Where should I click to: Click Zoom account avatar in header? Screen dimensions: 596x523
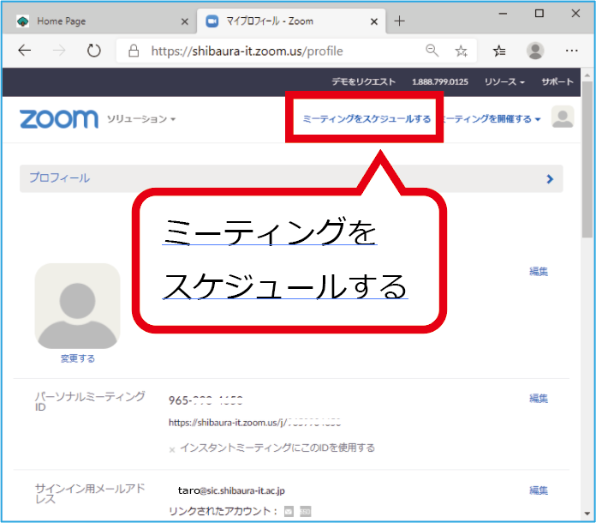click(563, 117)
